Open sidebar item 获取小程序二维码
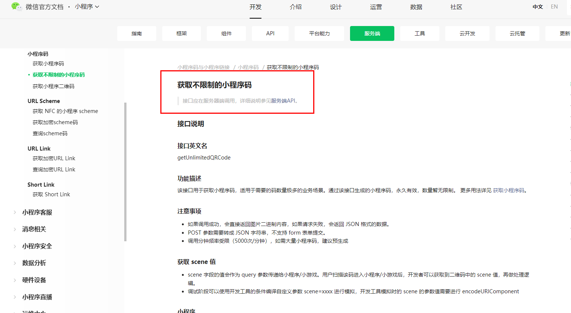 coord(54,86)
